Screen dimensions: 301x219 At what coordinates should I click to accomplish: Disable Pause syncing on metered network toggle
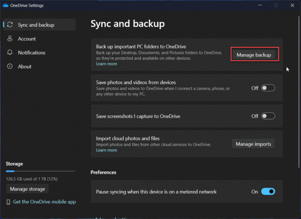pyautogui.click(x=268, y=192)
